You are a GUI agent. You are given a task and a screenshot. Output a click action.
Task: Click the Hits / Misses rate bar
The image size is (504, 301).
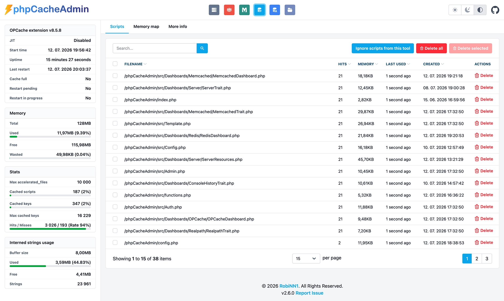click(50, 229)
